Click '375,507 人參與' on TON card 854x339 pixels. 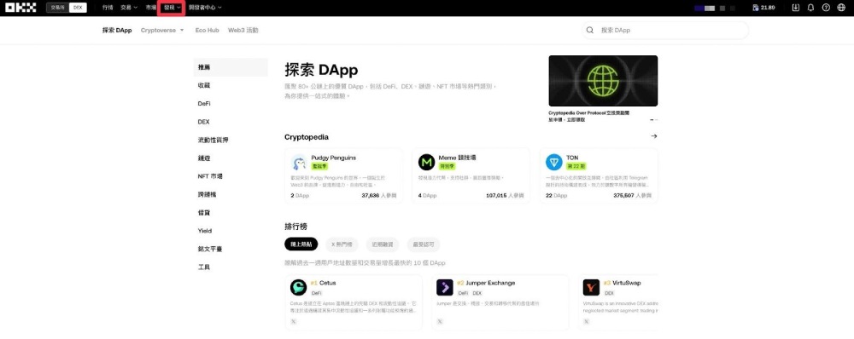click(x=632, y=195)
